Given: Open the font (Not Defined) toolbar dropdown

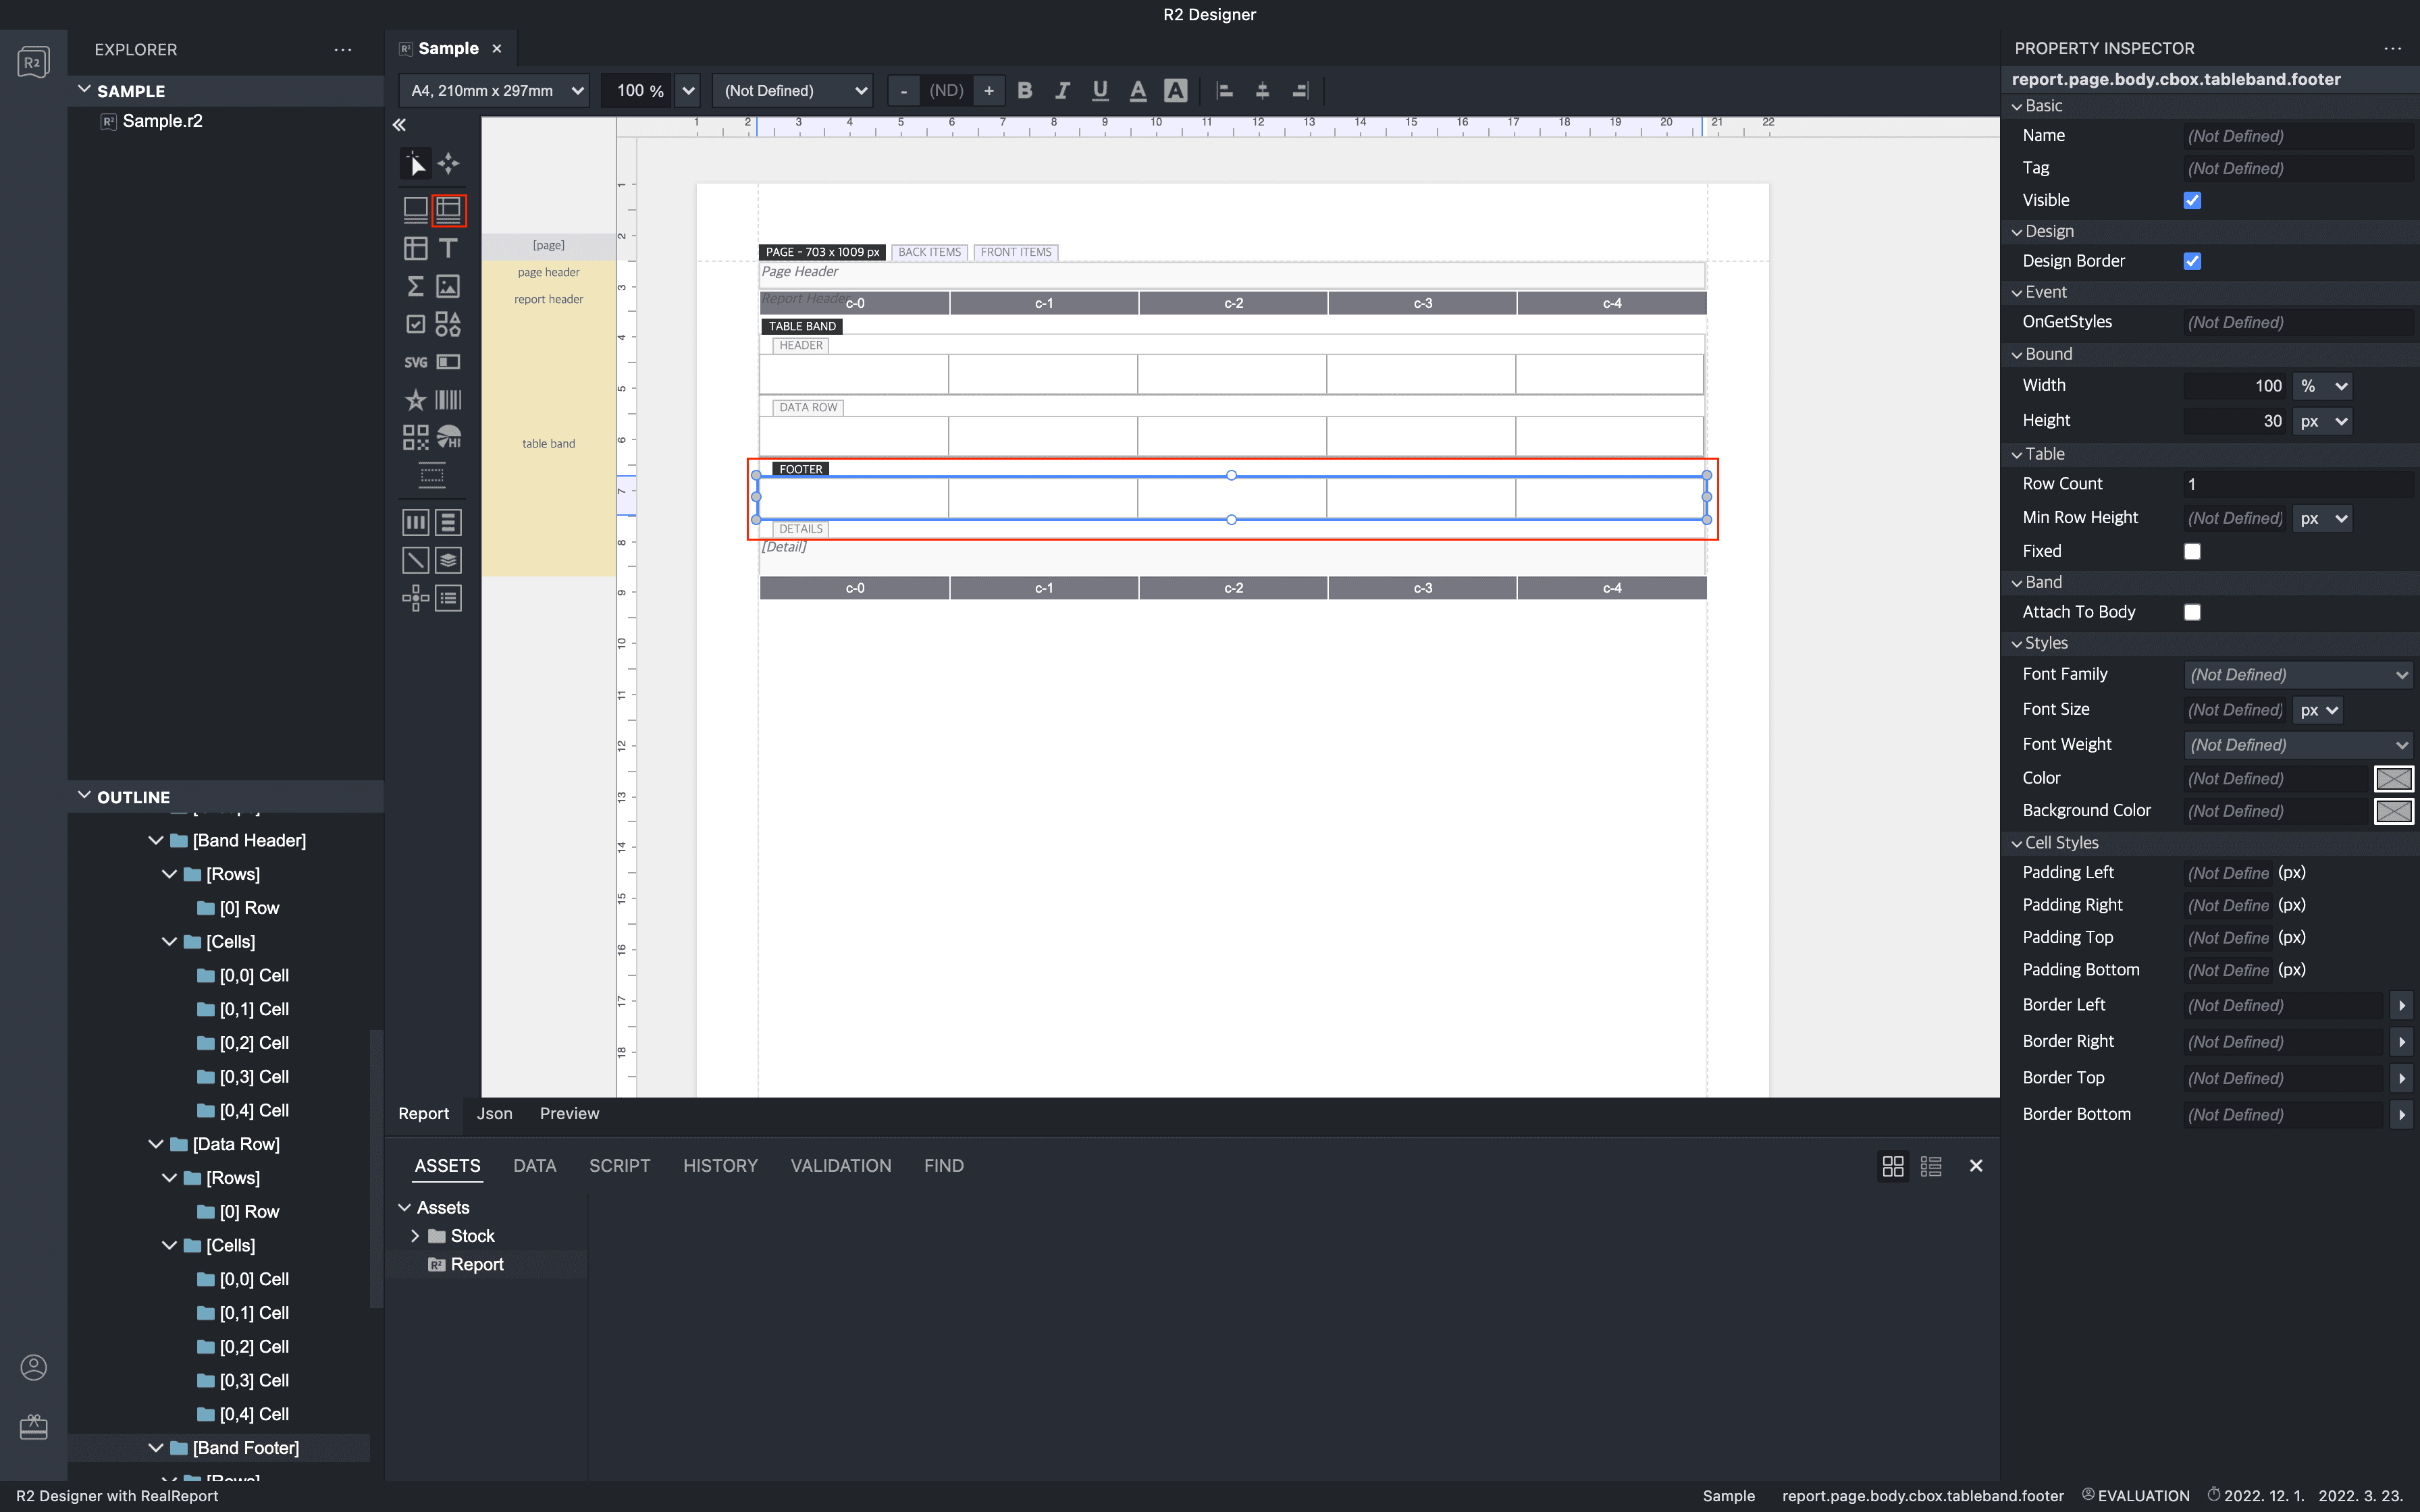Looking at the screenshot, I should (793, 90).
